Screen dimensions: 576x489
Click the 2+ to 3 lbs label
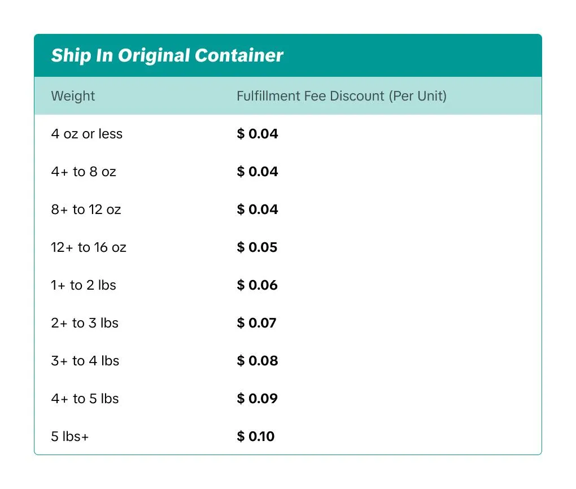coord(85,323)
